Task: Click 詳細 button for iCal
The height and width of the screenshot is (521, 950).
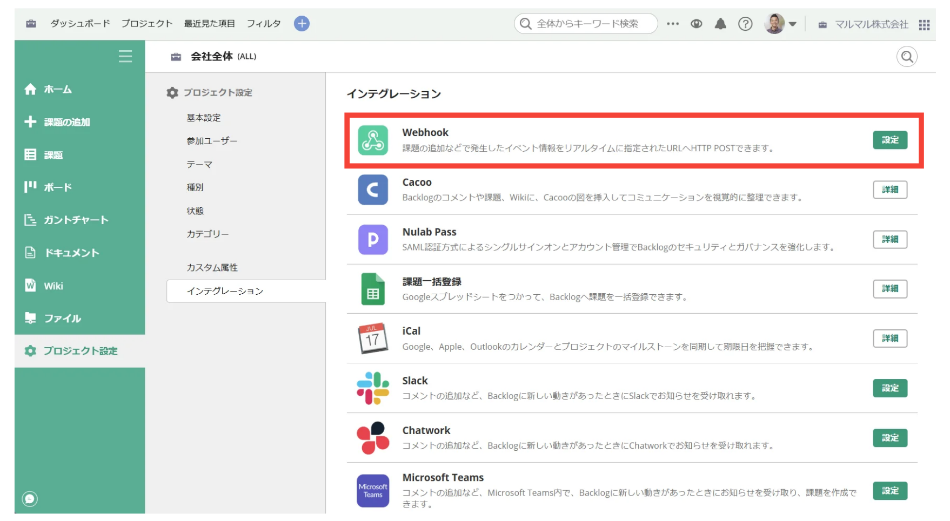Action: (x=890, y=339)
